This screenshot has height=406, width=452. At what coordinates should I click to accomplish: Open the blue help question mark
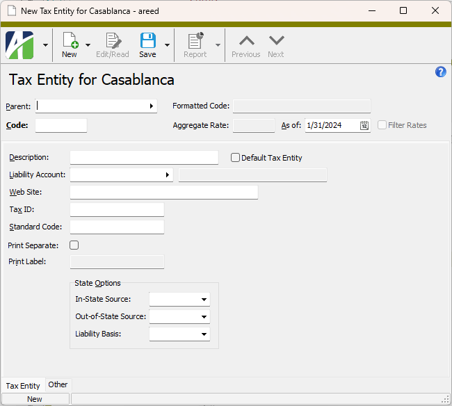(x=440, y=72)
